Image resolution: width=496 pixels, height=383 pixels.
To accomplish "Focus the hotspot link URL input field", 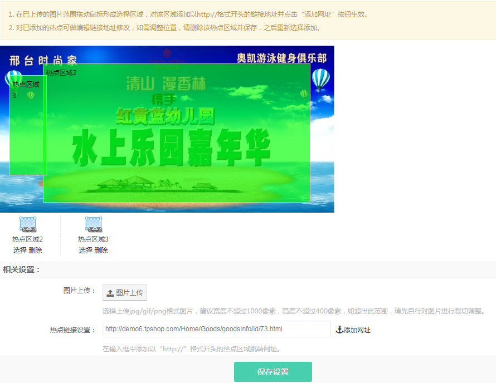I will 216,329.
